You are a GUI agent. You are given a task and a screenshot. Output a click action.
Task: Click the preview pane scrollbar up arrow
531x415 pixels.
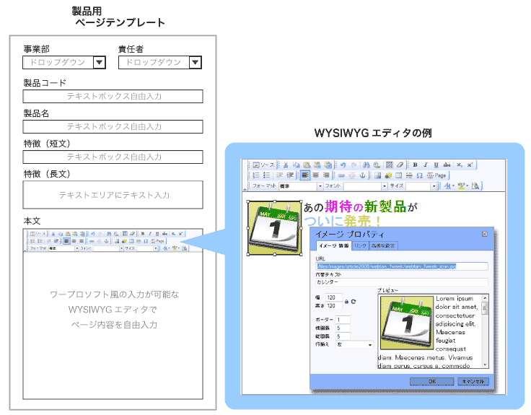(x=485, y=298)
